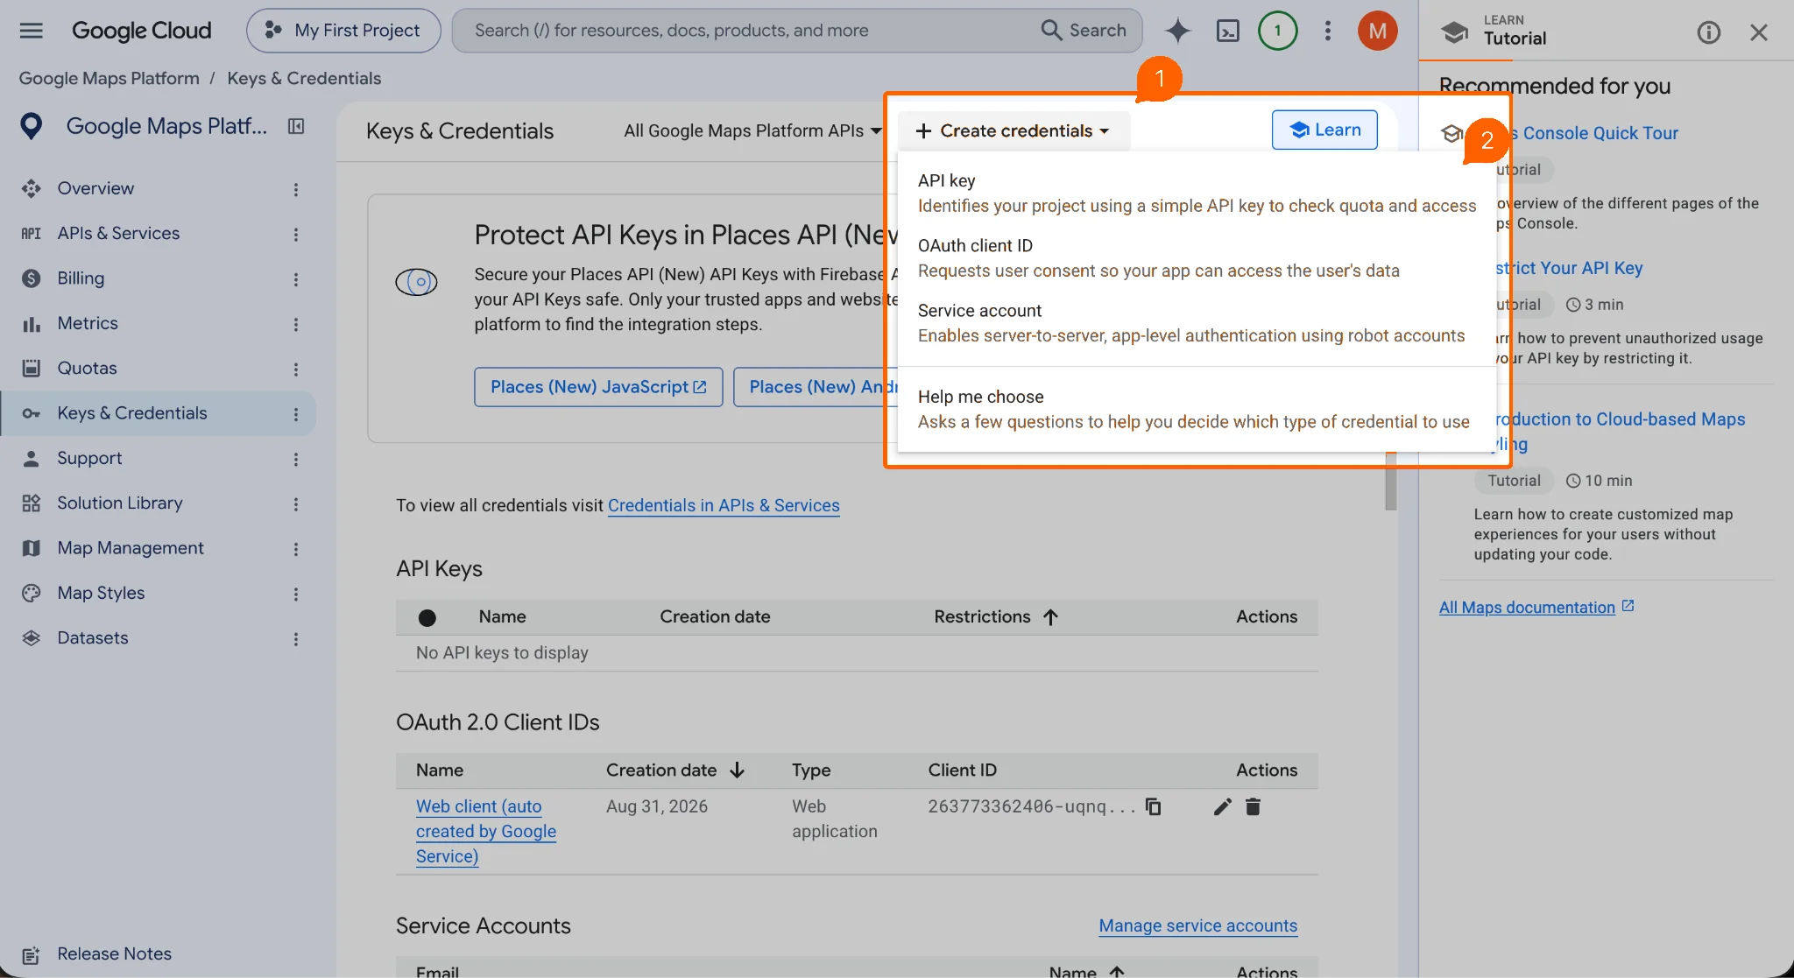Click the Search button in search bar

(1084, 31)
